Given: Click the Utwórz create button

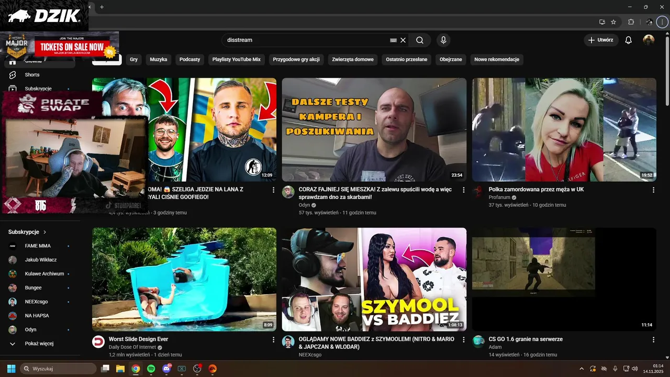Looking at the screenshot, I should click(601, 40).
